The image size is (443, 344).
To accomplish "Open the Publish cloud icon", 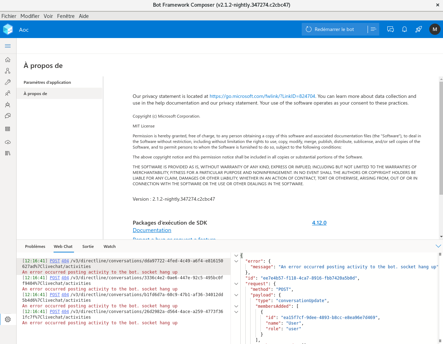I will click(x=7, y=142).
